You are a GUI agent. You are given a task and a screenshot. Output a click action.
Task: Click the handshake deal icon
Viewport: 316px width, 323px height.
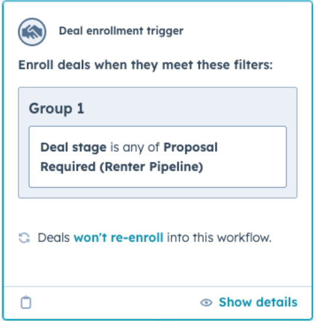[x=32, y=32]
